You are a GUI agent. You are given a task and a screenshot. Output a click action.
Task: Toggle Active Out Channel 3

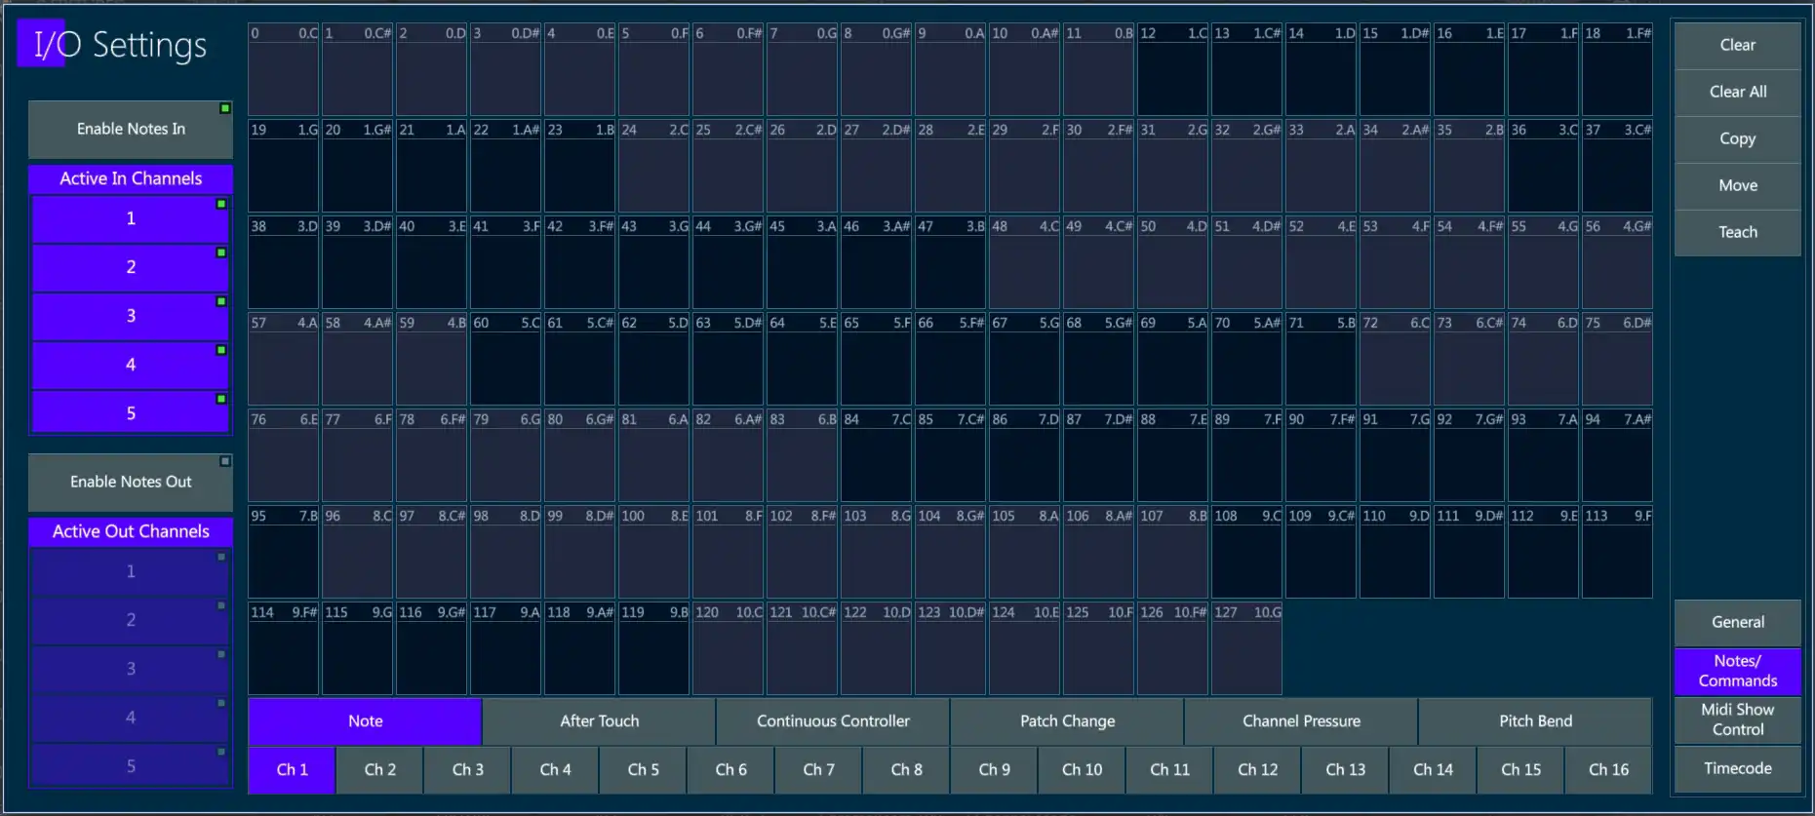(x=131, y=670)
